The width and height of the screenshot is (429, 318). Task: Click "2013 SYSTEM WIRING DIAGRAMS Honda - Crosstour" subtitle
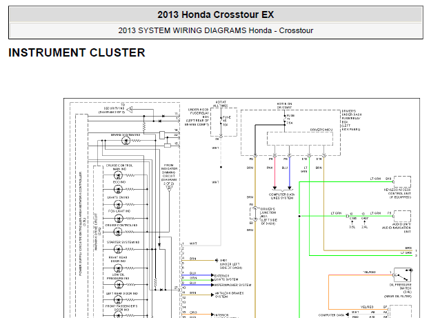216,30
